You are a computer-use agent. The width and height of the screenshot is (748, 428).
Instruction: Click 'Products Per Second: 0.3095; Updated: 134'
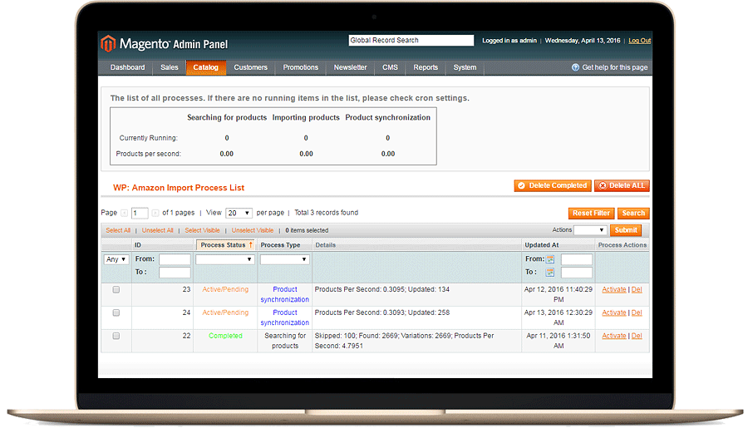pyautogui.click(x=382, y=290)
